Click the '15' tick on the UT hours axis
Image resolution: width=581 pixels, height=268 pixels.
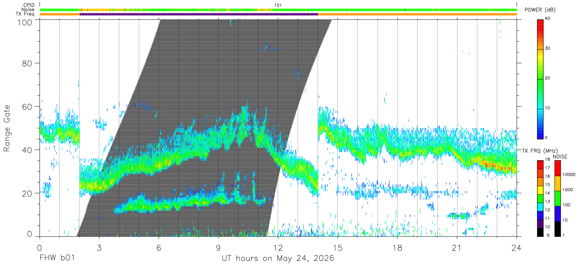(x=338, y=247)
